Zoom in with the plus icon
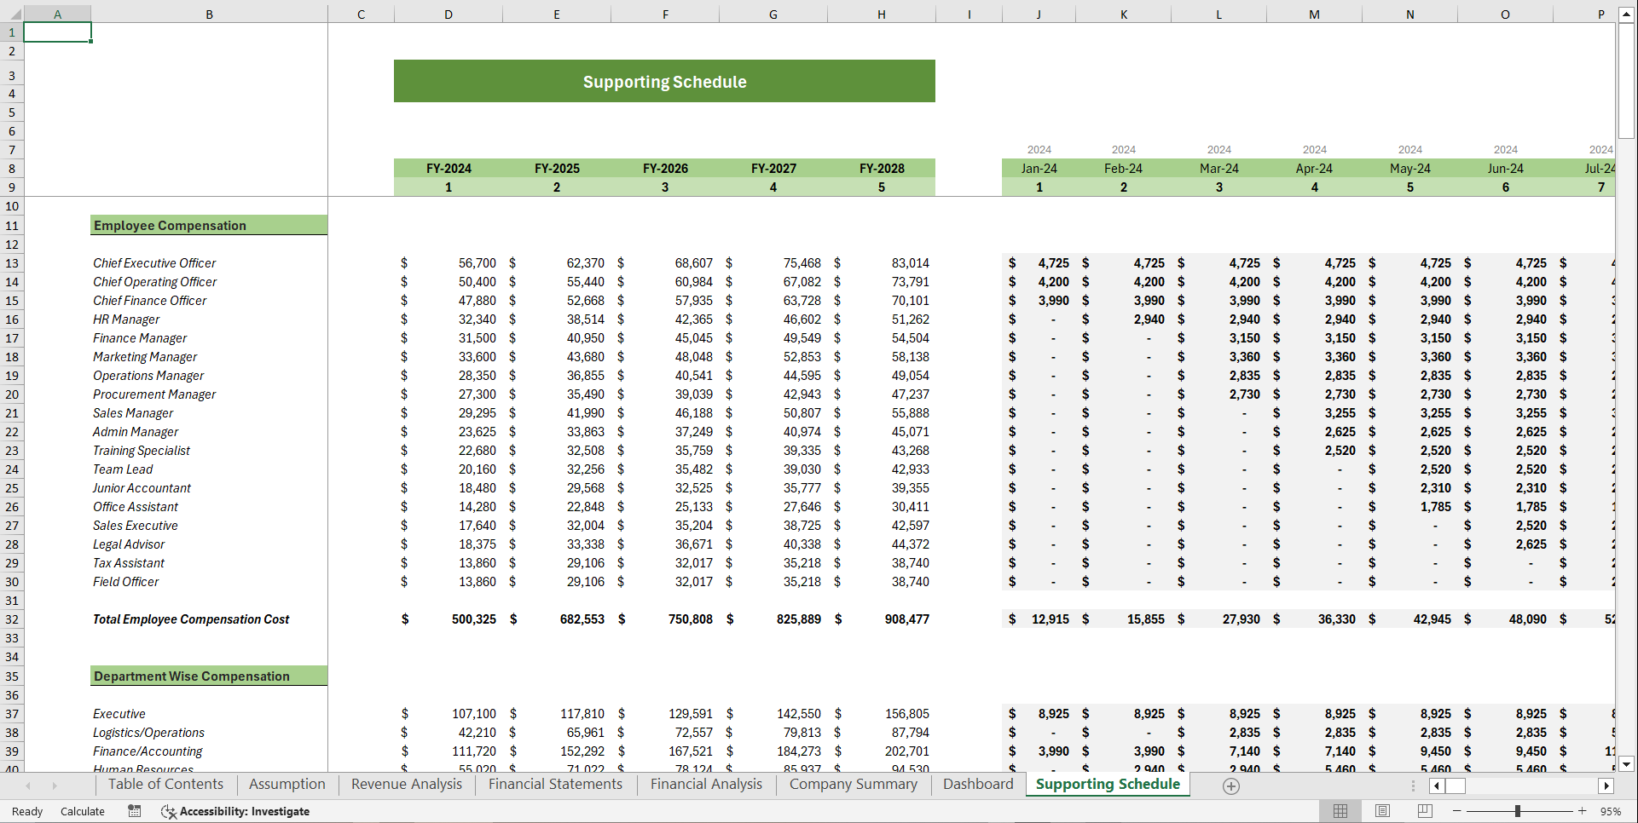Image resolution: width=1638 pixels, height=823 pixels. tap(1579, 811)
